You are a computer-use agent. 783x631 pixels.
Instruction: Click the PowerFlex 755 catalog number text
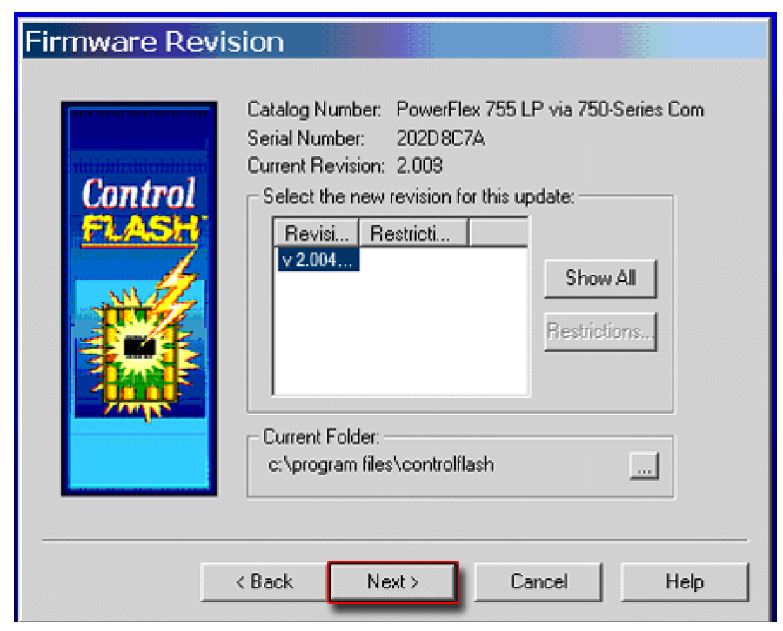(x=550, y=110)
